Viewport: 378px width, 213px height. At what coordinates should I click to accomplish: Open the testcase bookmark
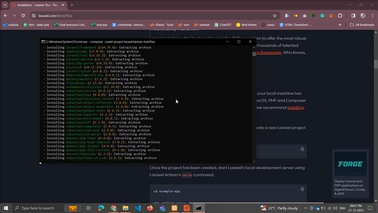click(99, 25)
